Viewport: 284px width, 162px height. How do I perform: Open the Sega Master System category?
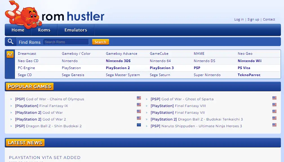123,75
